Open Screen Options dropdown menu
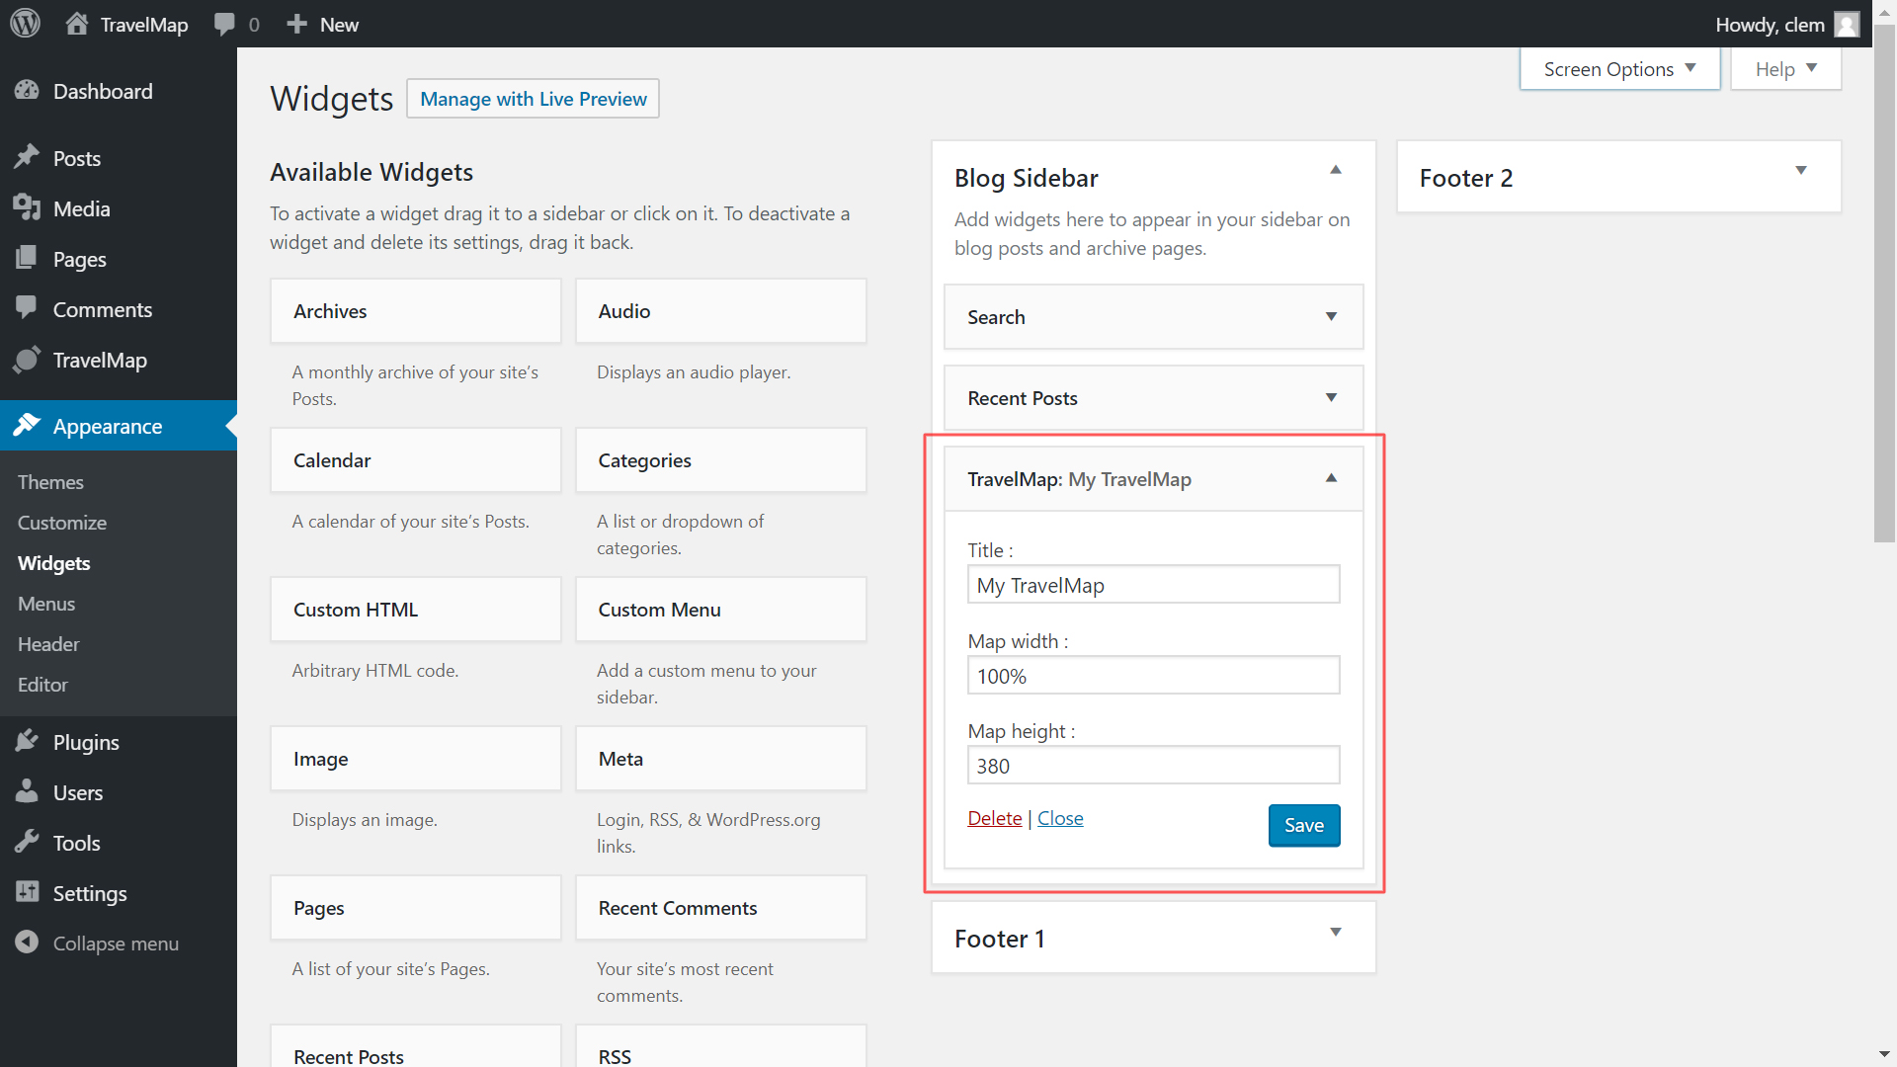Viewport: 1897px width, 1067px height. coord(1618,70)
